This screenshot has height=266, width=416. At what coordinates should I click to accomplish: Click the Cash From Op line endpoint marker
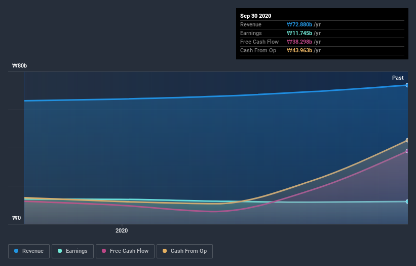click(407, 140)
